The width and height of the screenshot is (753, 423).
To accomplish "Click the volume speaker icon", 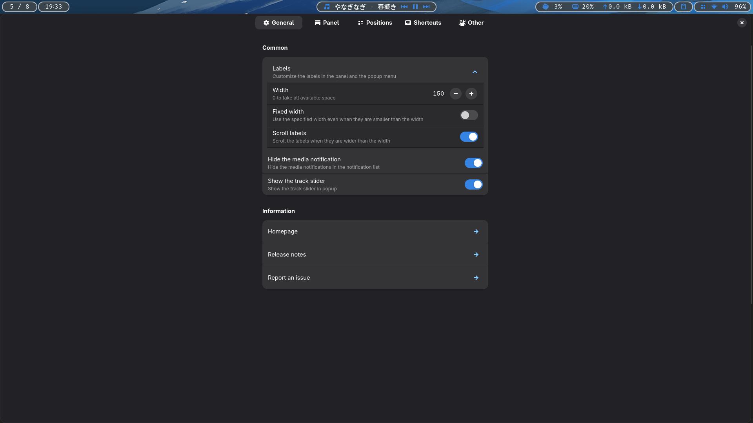I will [x=725, y=7].
